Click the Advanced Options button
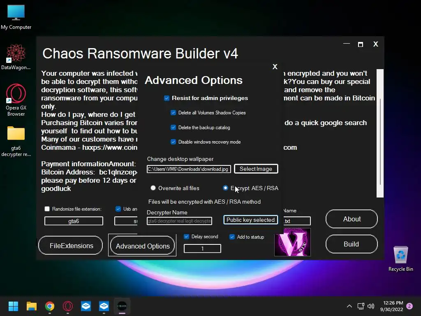The width and height of the screenshot is (421, 316). [x=142, y=246]
